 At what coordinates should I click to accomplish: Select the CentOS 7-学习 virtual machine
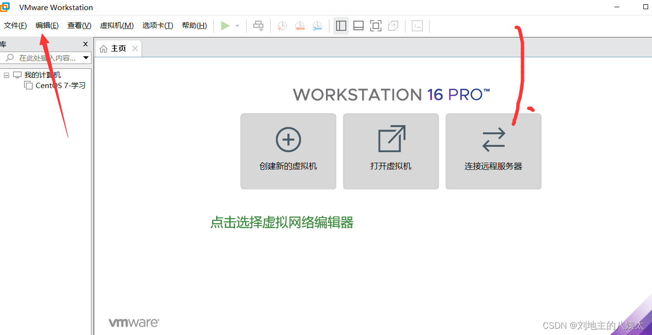click(61, 86)
